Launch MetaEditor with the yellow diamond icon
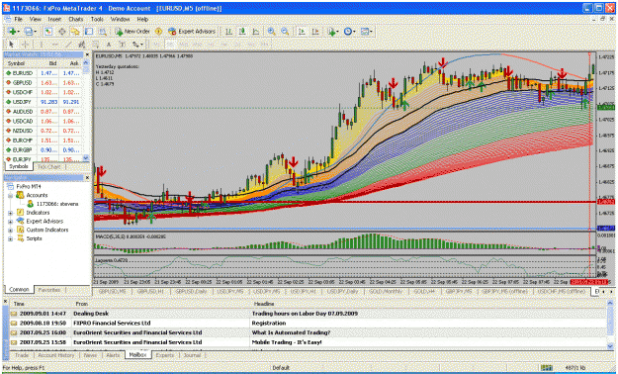The height and width of the screenshot is (374, 618). [x=158, y=32]
